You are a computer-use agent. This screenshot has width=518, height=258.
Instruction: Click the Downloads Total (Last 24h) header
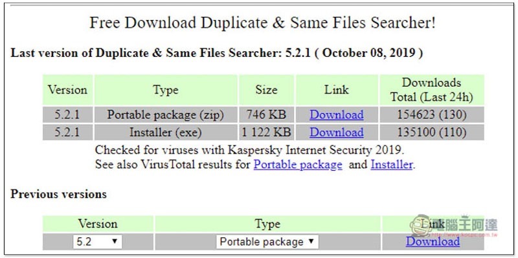pos(431,90)
